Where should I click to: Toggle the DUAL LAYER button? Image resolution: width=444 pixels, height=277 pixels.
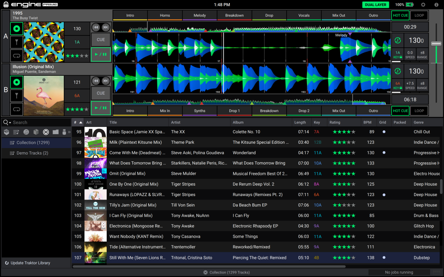pos(375,5)
